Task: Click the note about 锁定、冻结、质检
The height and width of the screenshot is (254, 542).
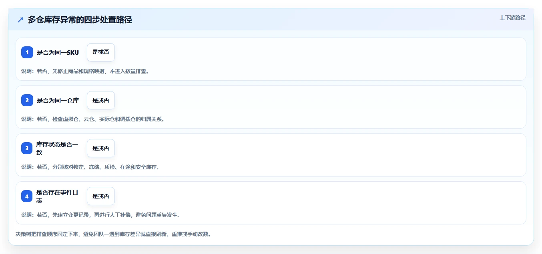Action: coord(90,167)
